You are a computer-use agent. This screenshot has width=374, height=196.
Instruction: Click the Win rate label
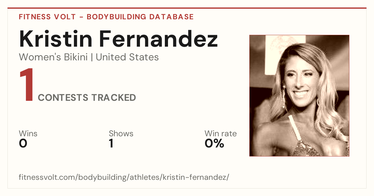tap(221, 134)
